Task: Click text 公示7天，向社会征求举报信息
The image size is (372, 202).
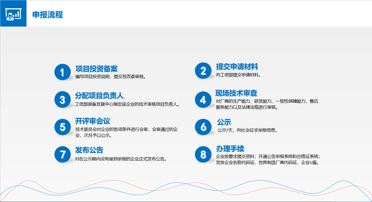Action: pyautogui.click(x=248, y=130)
